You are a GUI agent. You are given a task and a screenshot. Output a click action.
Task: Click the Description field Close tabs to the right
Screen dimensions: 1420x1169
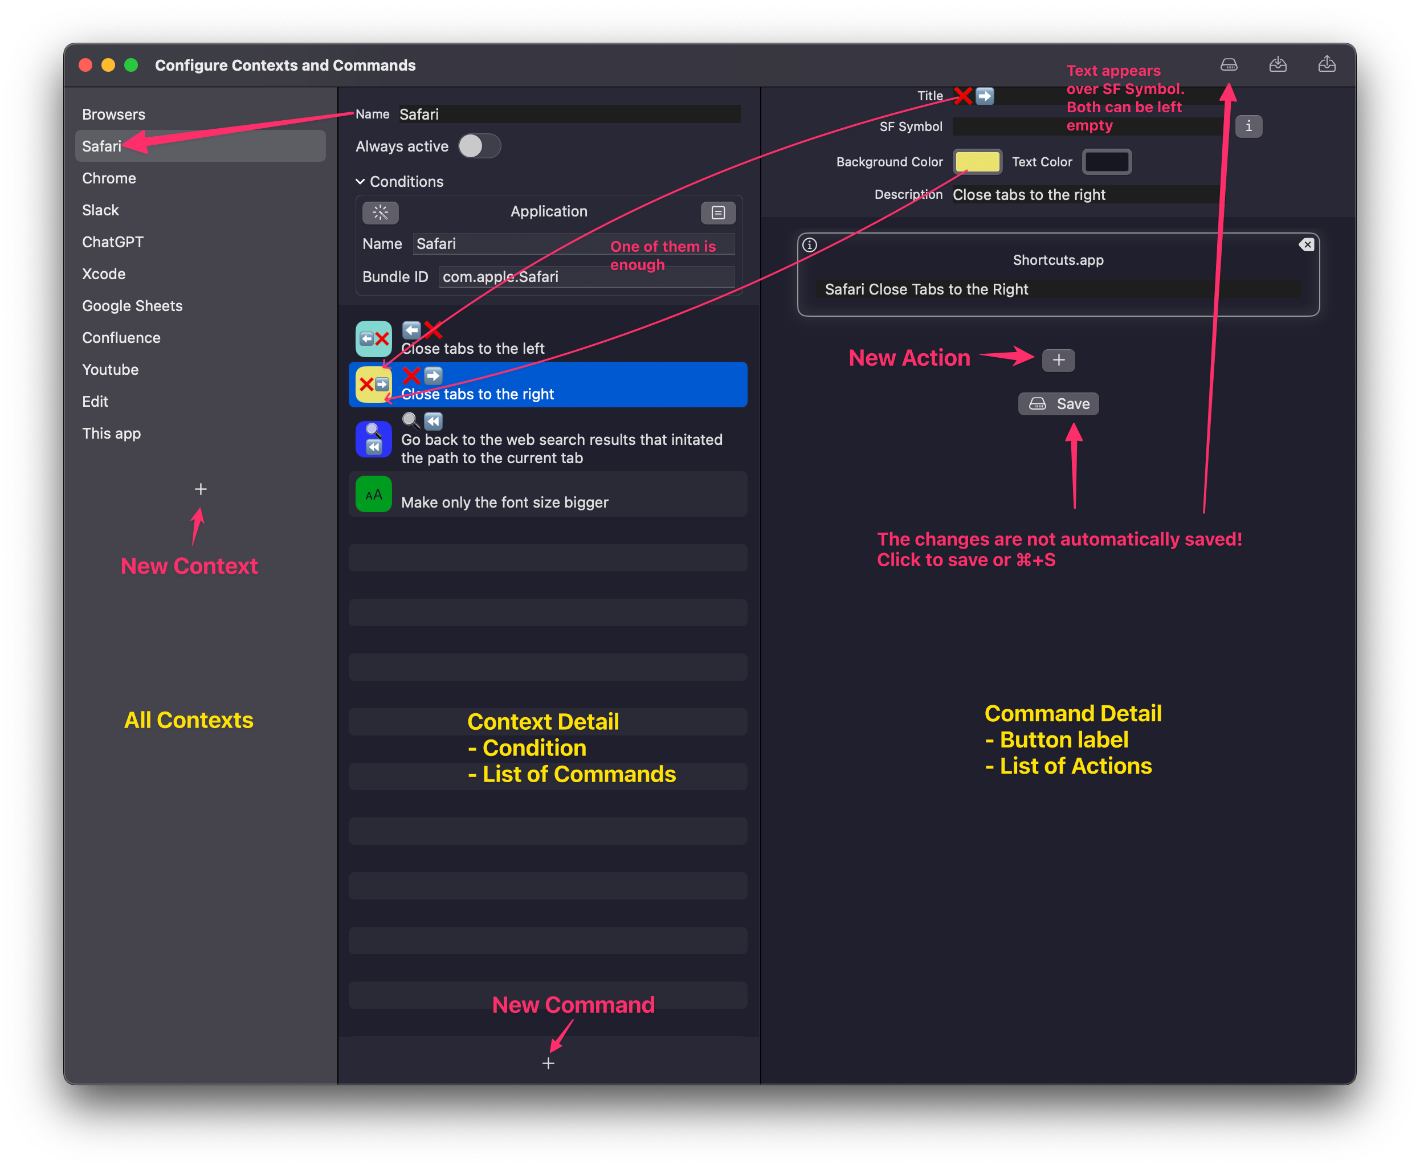click(1086, 195)
